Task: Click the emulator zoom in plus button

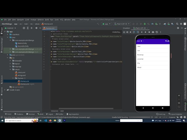Action: pos(179,95)
